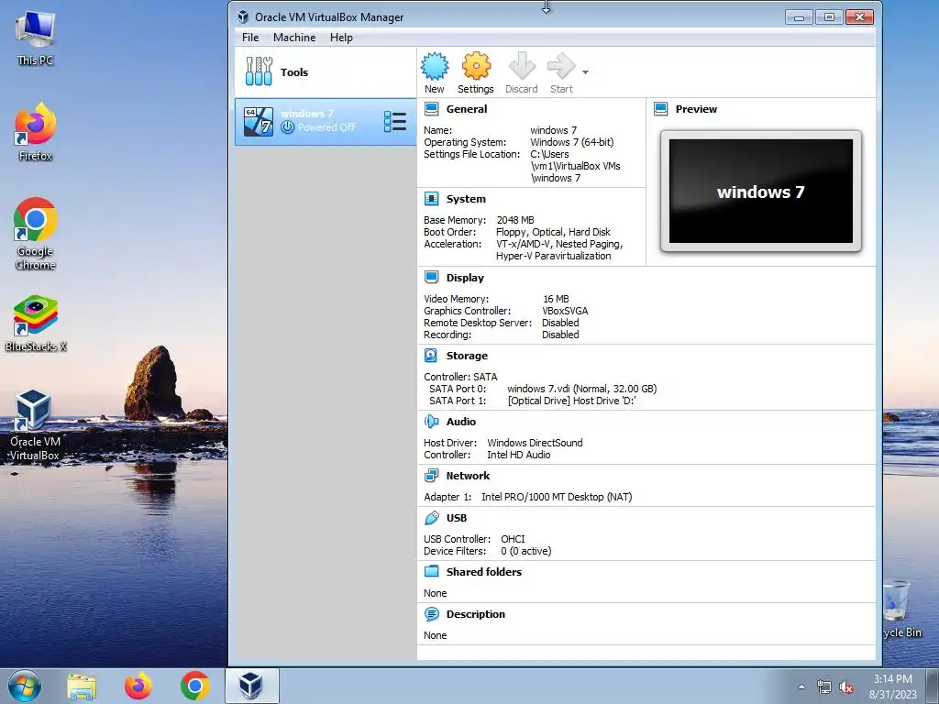Select the Google Chrome desktop shortcut

[x=36, y=234]
